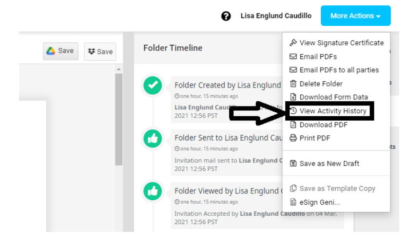Click clock icon under Folder Viewed
Image resolution: width=406 pixels, height=244 pixels.
(177, 202)
